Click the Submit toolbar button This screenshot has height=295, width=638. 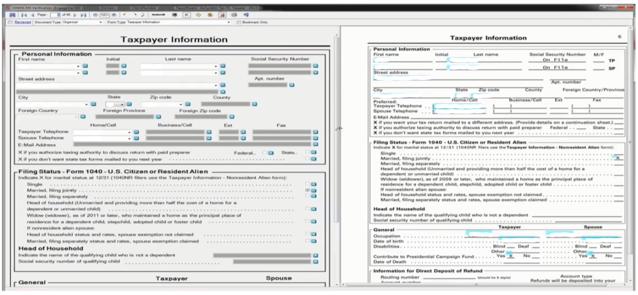[158, 15]
